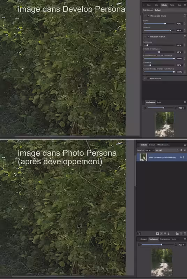Switch to the Bsq tab
The image size is (187, 279).
(149, 5)
